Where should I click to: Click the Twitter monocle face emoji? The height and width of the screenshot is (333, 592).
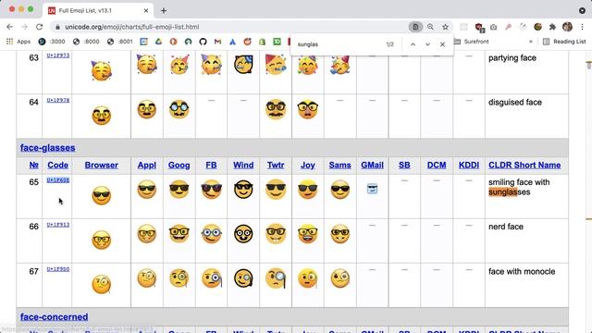click(276, 278)
